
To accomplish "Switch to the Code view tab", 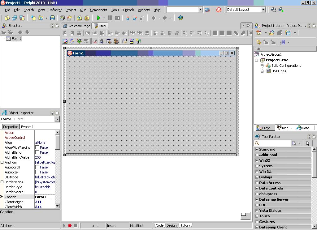I will tap(159, 225).
